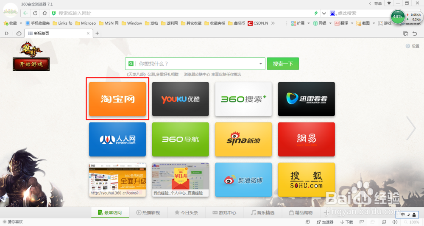
Task: Open the 设置 settings gear
Action: pyautogui.click(x=413, y=46)
